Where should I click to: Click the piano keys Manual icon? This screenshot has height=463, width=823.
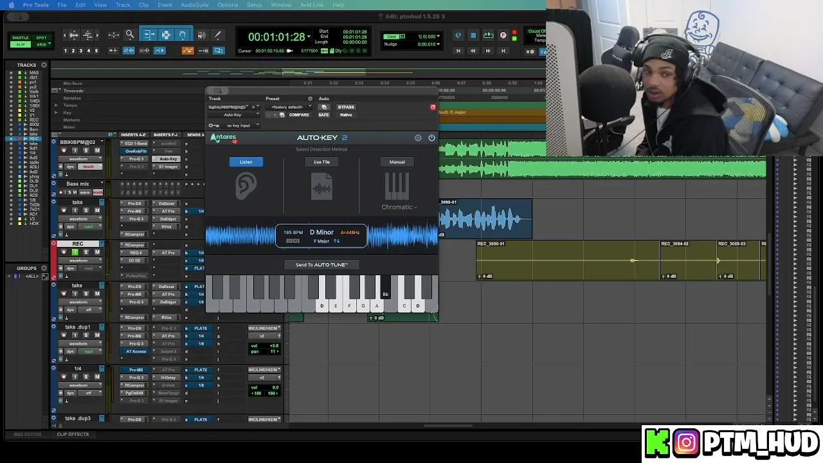[397, 186]
